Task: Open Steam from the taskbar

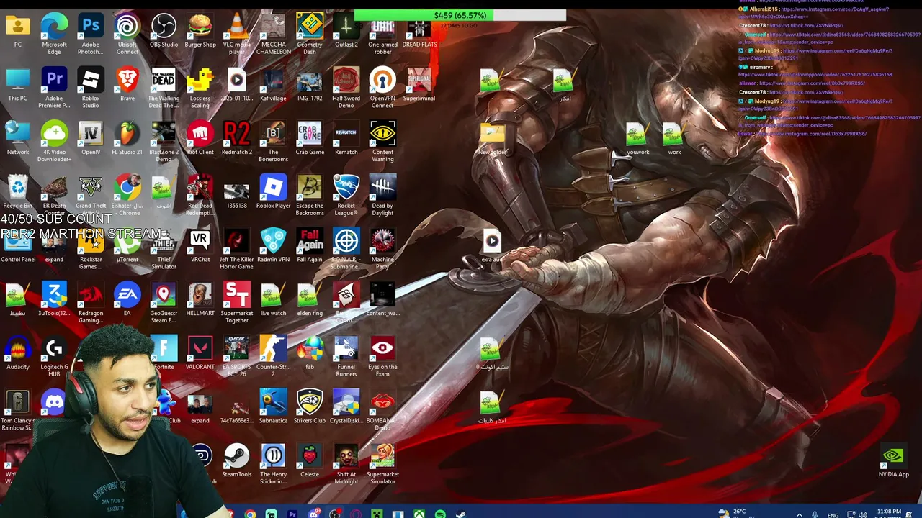Action: pos(461,514)
